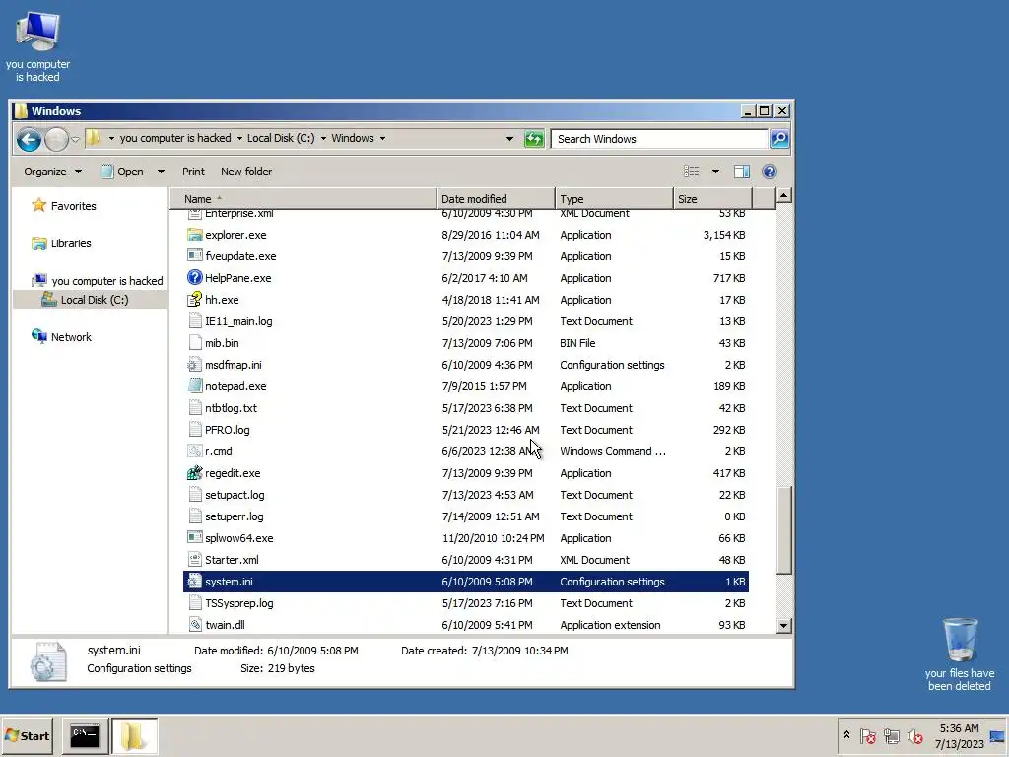This screenshot has width=1009, height=757.
Task: Select the twain.dll file icon
Action: [194, 624]
